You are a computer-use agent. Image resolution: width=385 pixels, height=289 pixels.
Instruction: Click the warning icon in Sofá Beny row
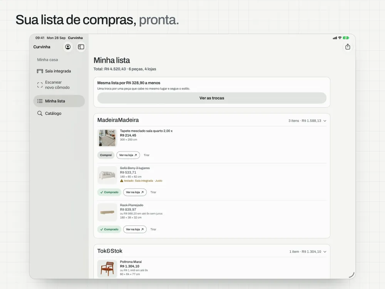(122, 181)
